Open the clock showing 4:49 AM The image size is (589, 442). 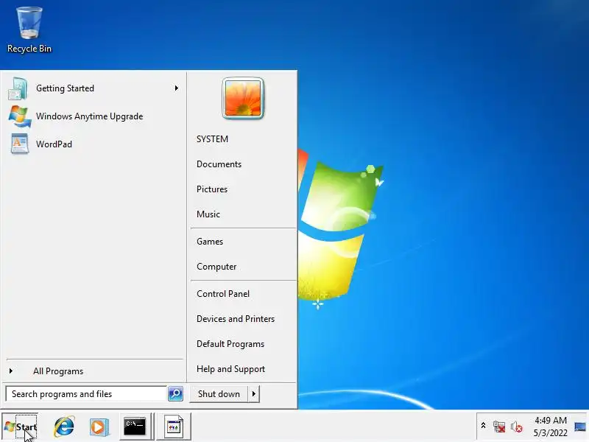[x=550, y=427]
